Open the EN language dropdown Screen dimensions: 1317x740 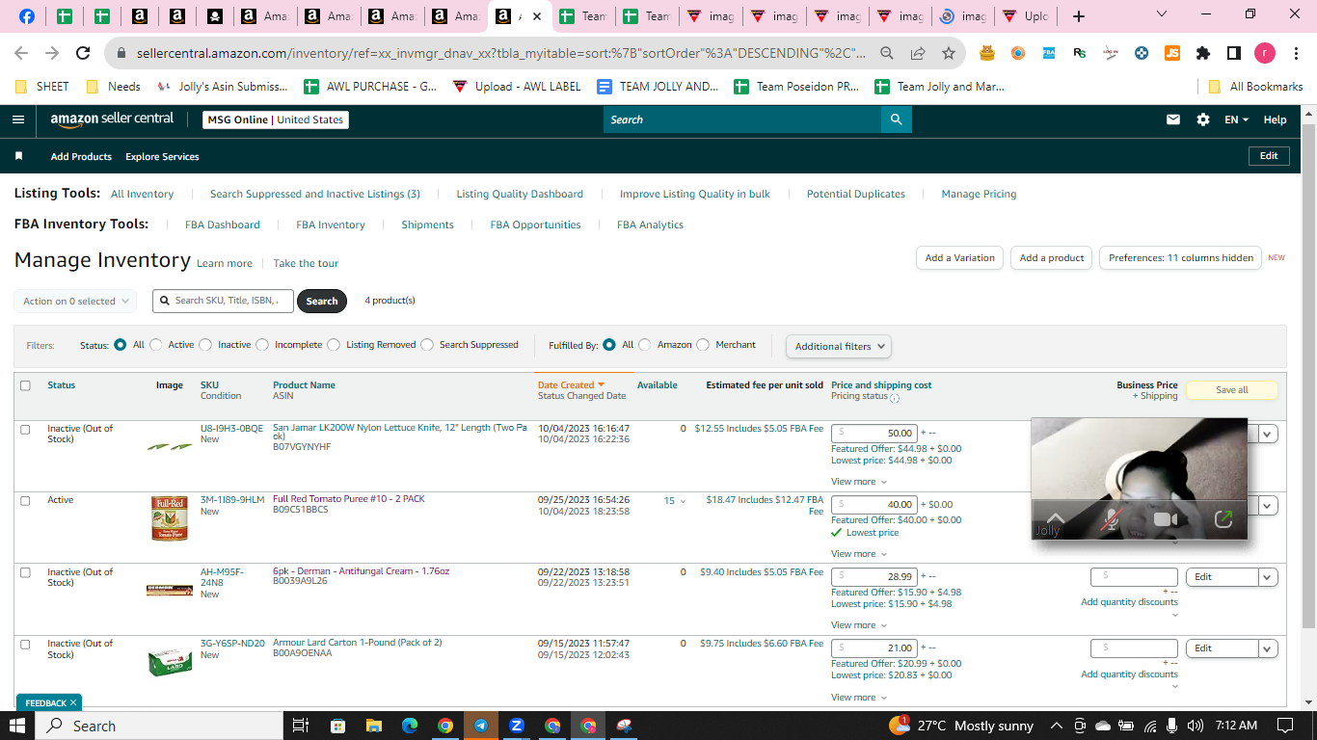1236,119
